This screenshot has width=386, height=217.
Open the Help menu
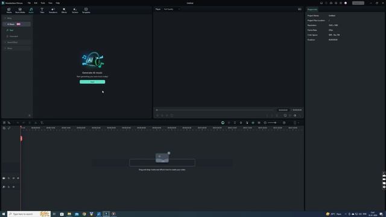pos(58,3)
